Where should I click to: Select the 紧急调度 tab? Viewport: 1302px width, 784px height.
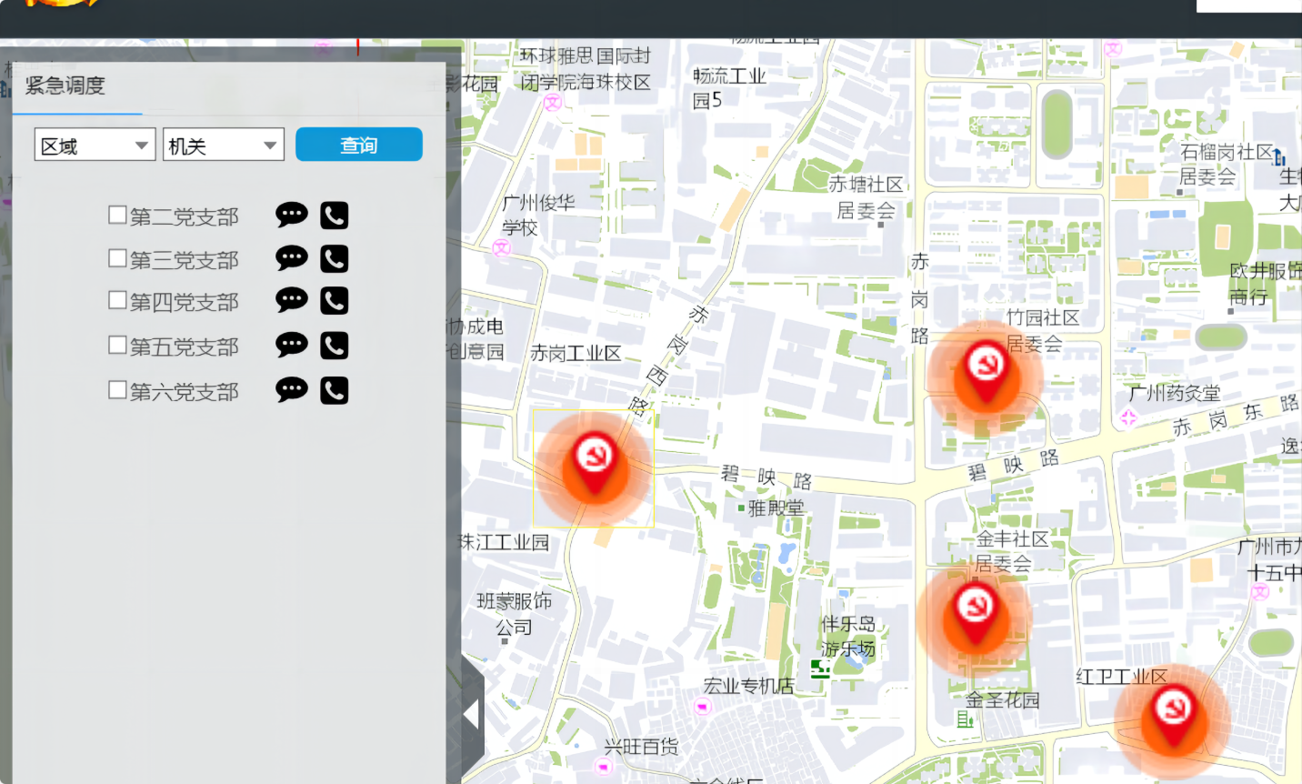[65, 85]
